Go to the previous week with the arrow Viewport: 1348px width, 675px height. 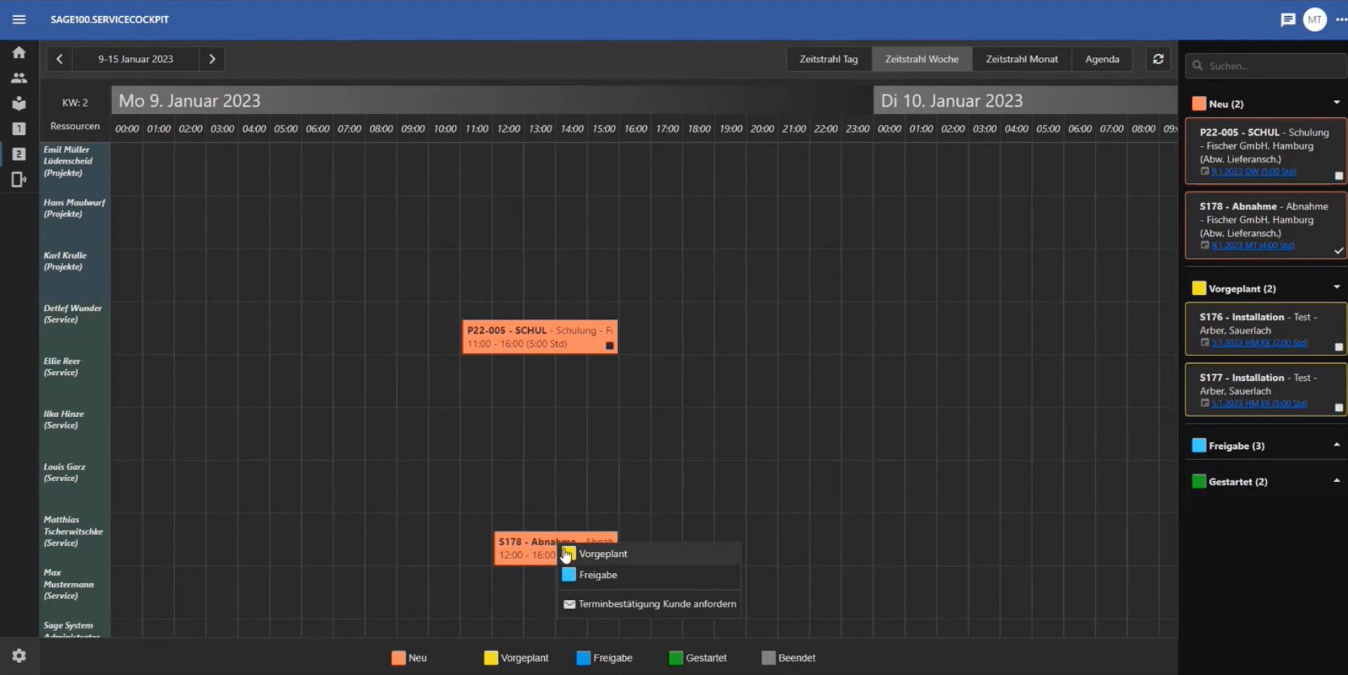click(60, 59)
